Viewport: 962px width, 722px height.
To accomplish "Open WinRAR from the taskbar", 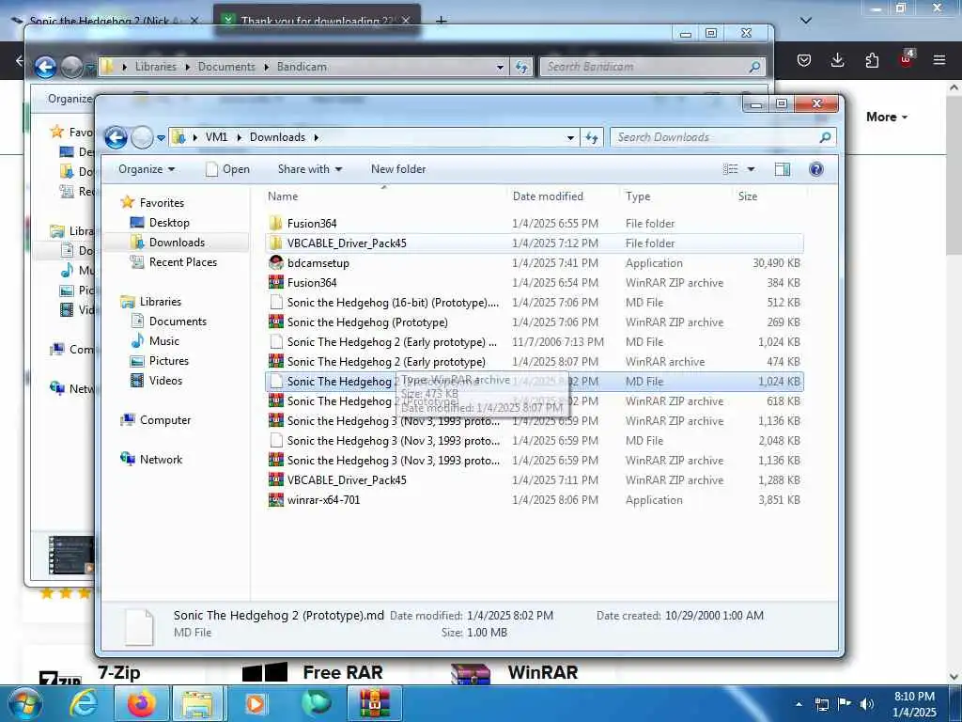I will [x=374, y=703].
